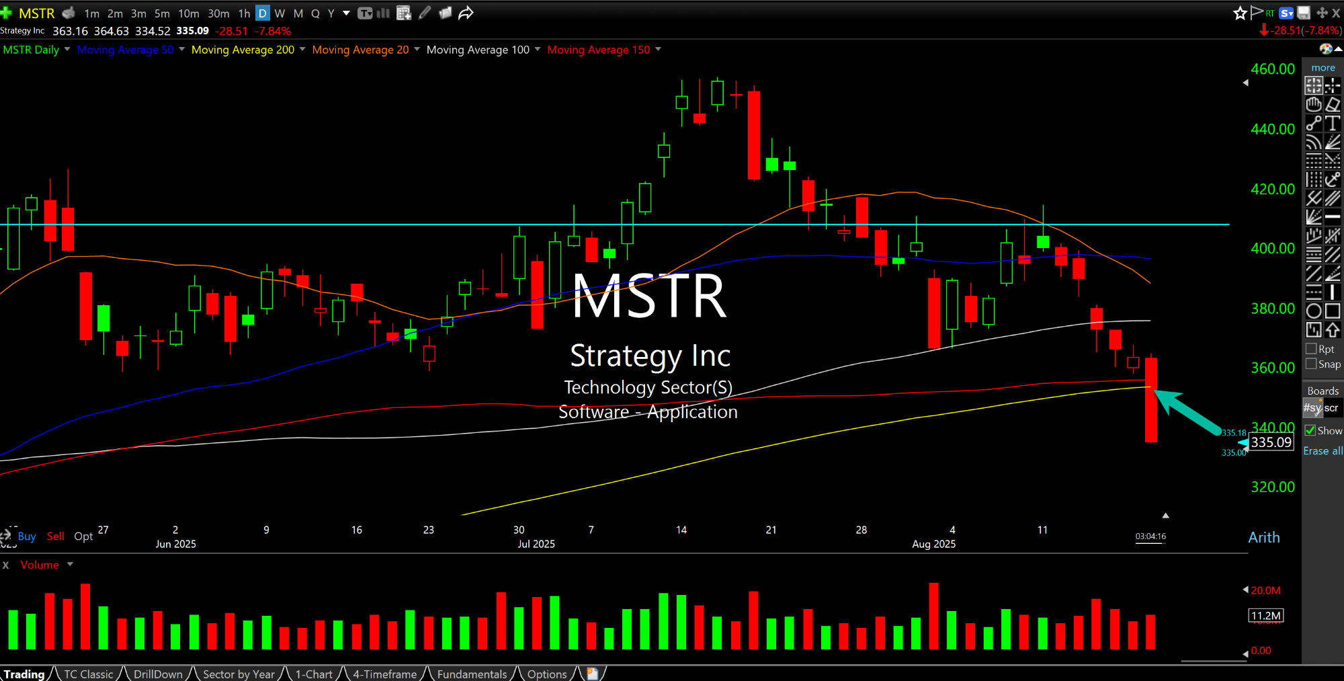Select the trendline drawing tool
Viewport: 1344px width, 681px height.
coord(1314,123)
